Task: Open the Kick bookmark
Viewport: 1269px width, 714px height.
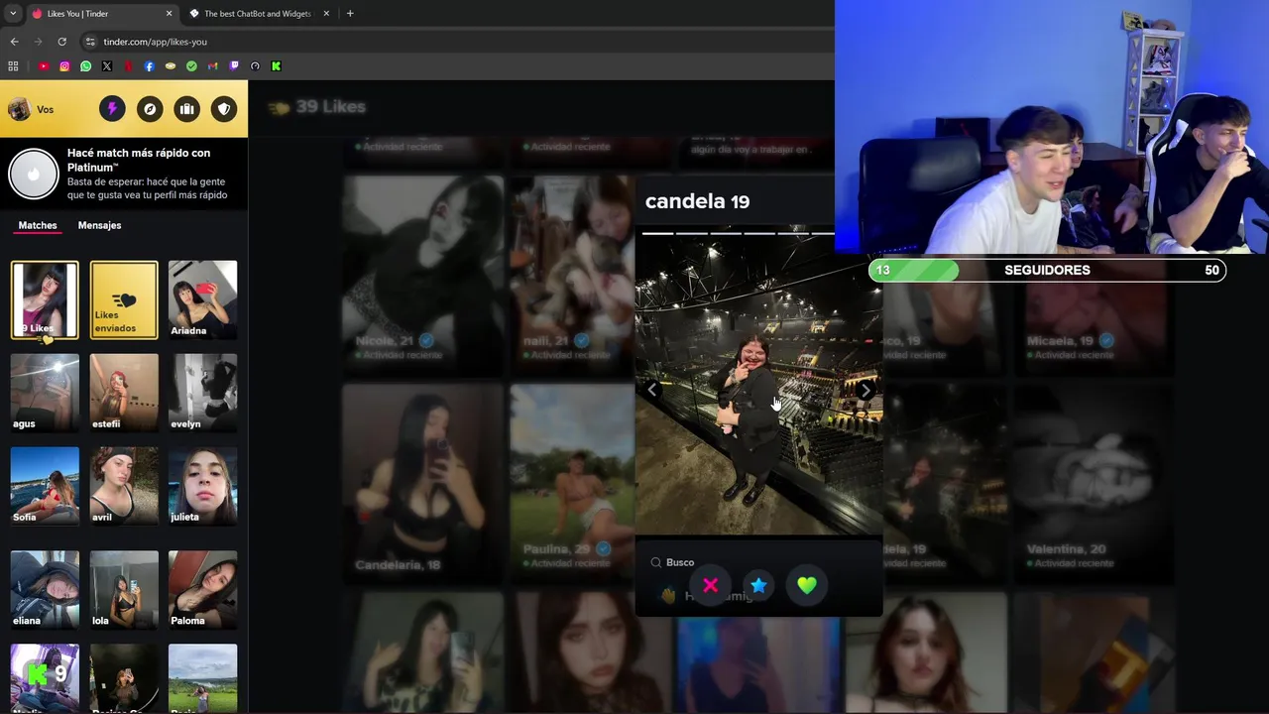Action: (276, 66)
